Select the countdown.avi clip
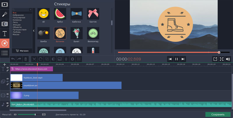The image size is (233, 118). click(66, 85)
